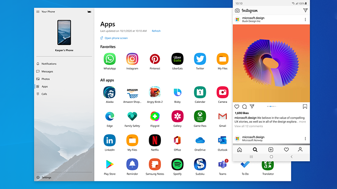Go to Instagram home tab
The width and height of the screenshot is (337, 189).
(x=239, y=150)
